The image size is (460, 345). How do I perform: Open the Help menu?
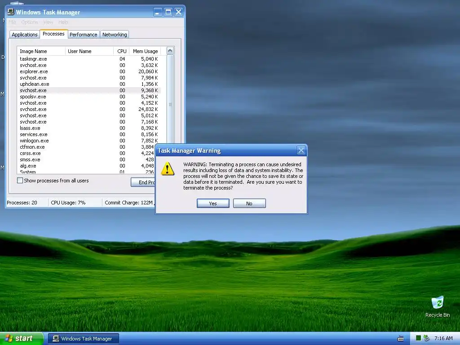click(63, 22)
